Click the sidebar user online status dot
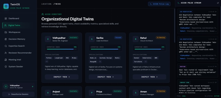 (33, 87)
